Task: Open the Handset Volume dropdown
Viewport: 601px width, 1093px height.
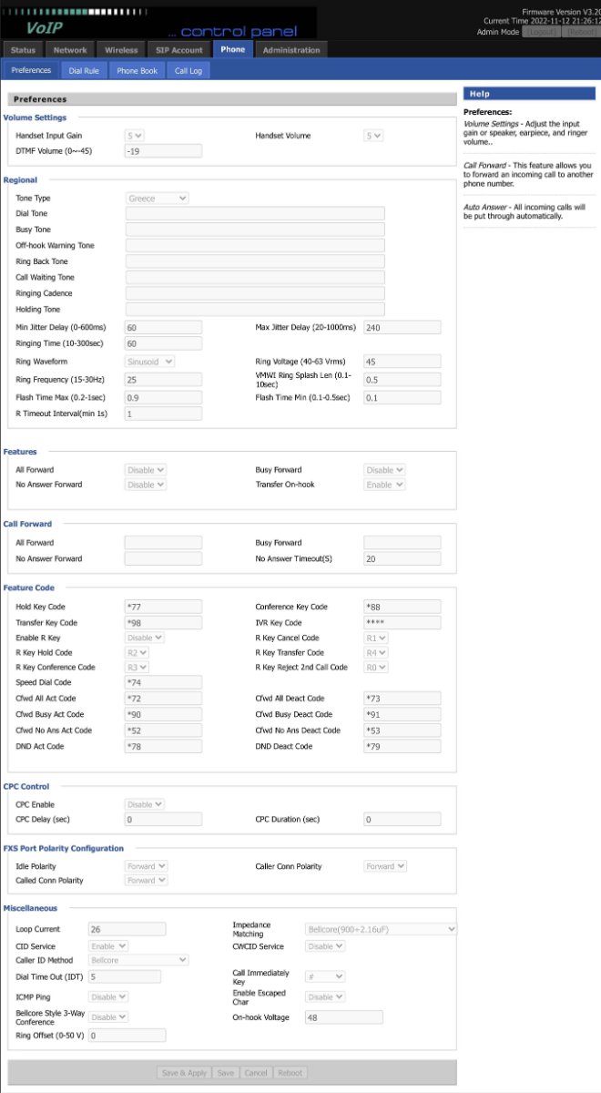Action: click(x=373, y=136)
